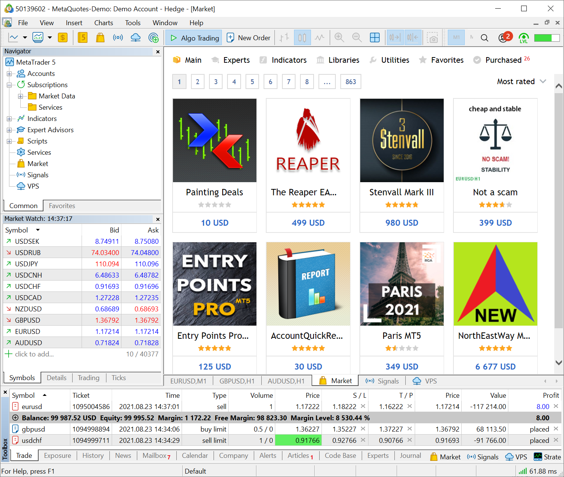Select the crosshair tool in the toolbar
The image size is (564, 477).
[284, 38]
